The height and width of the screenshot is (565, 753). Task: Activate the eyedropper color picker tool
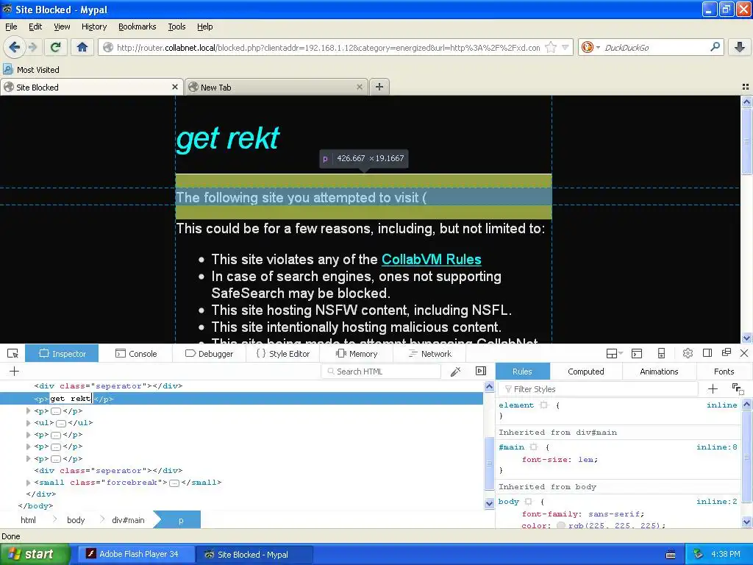point(455,371)
